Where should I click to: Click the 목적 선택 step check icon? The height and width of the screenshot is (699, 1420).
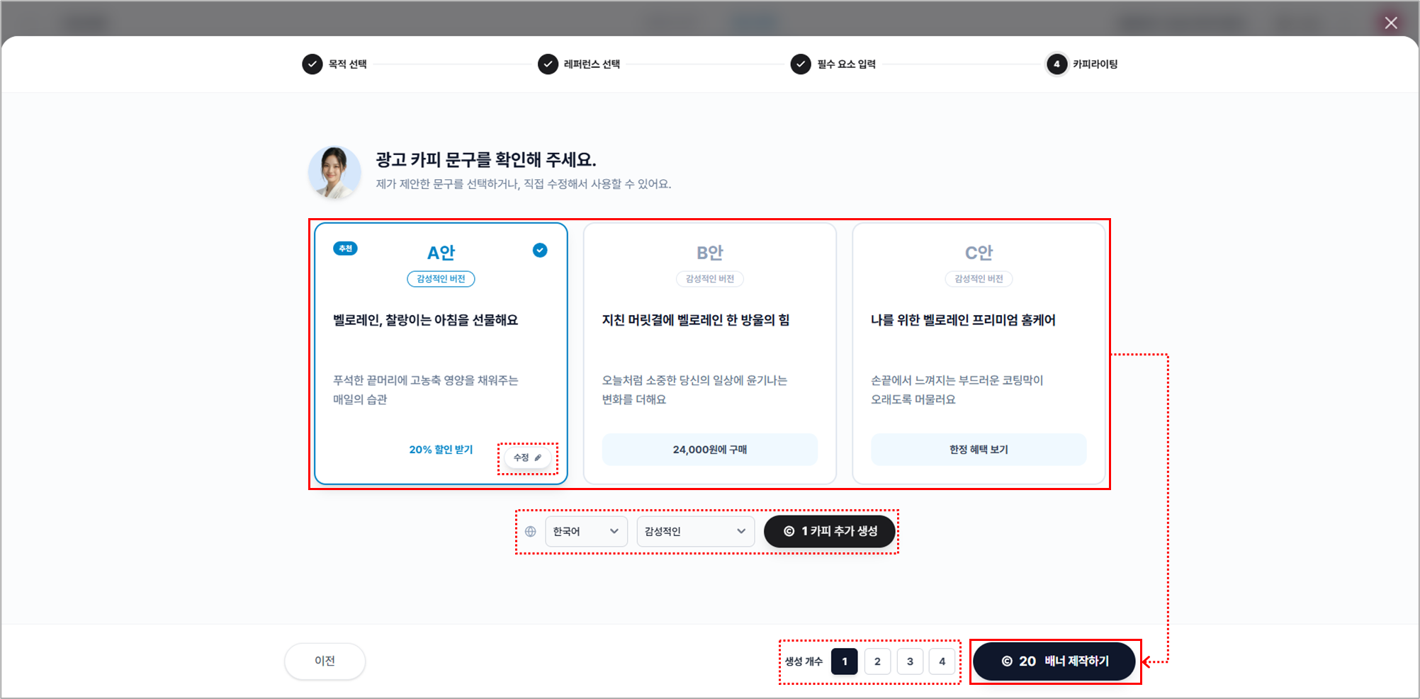click(x=312, y=64)
